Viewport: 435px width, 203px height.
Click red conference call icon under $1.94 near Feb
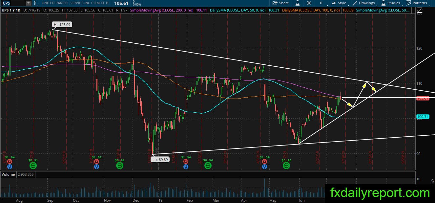coord(186,162)
